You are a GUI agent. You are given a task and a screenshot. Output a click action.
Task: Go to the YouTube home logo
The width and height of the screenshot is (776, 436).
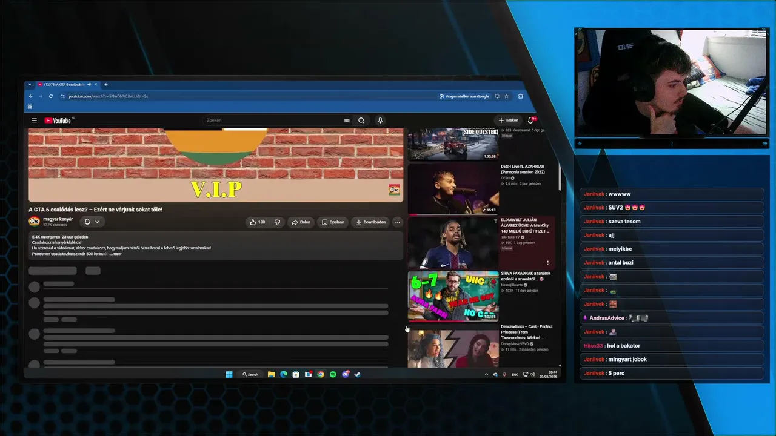[58, 121]
